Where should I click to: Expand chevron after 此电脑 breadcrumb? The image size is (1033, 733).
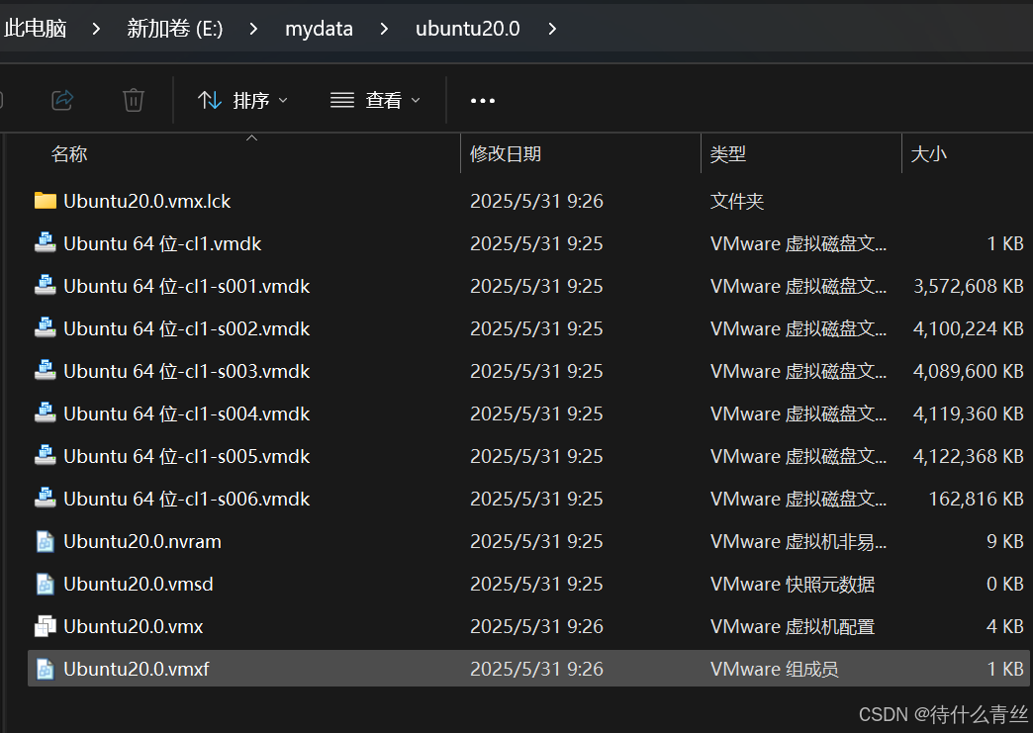(x=96, y=29)
